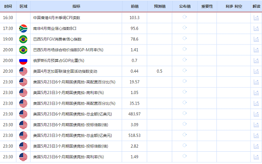Select 美国5月23日3个月期国债竞拍-总金额(亿美元)
This screenshot has width=262, height=164.
coord(72,135)
